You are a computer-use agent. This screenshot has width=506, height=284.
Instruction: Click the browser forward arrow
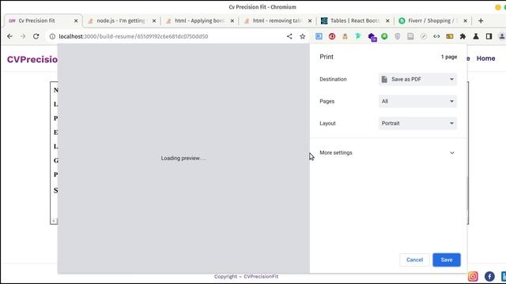click(x=23, y=36)
